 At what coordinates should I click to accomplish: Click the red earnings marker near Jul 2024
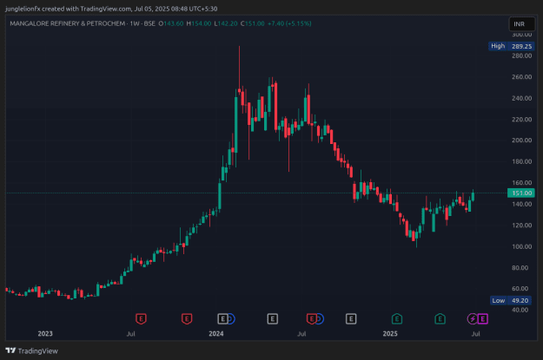click(x=311, y=318)
